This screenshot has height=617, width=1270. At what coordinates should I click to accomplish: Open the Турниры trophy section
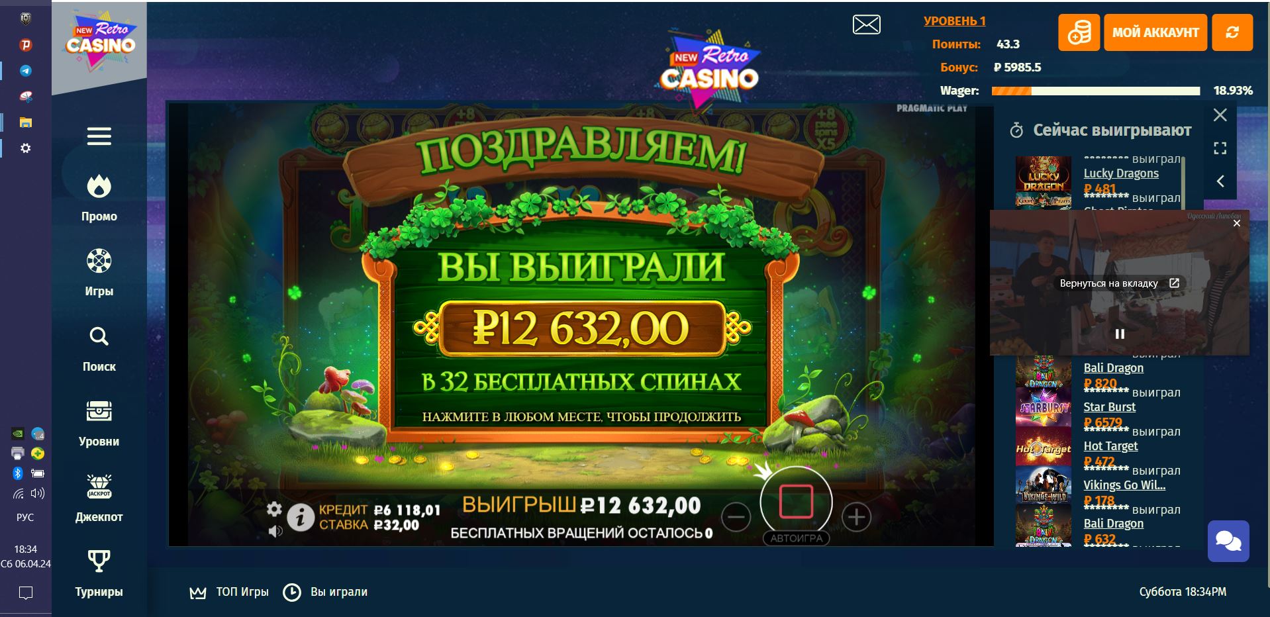pyautogui.click(x=99, y=573)
